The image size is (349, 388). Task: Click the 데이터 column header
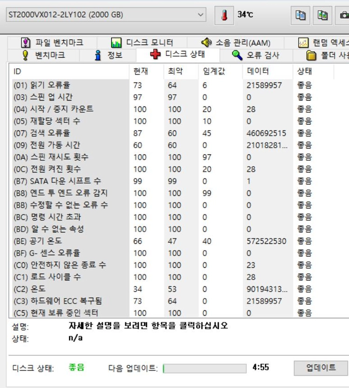(x=268, y=72)
